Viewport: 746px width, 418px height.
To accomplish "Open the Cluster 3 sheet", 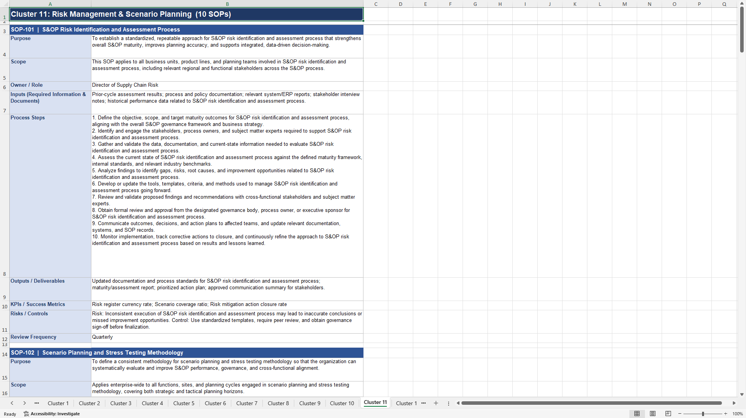I will (x=121, y=403).
